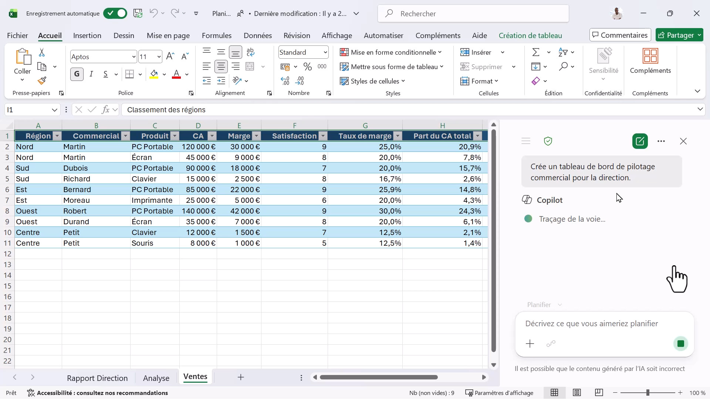The image size is (710, 399).
Task: Start a new Copilot chat
Action: (x=640, y=141)
